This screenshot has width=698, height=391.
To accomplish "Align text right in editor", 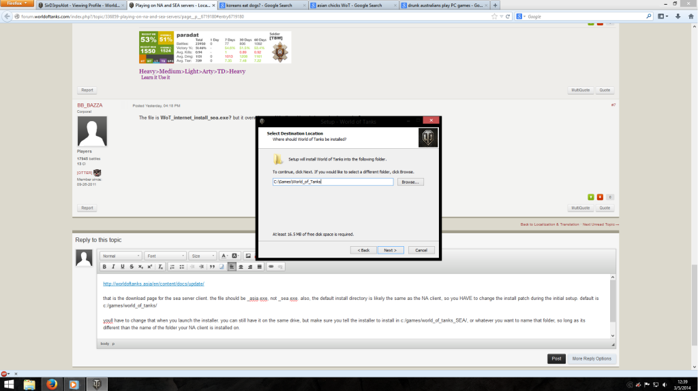I will click(x=250, y=267).
